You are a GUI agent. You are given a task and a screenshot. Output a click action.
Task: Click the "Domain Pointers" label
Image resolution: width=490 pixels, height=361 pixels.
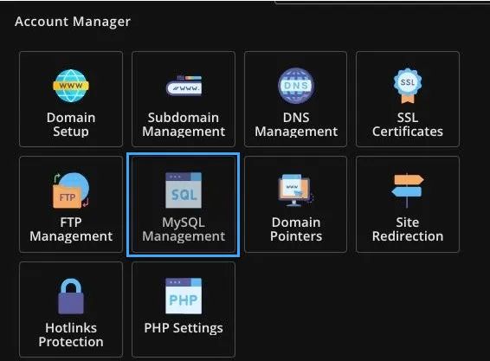(x=296, y=229)
